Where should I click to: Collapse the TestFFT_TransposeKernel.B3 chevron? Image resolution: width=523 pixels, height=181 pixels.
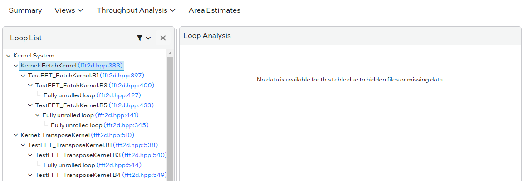pyautogui.click(x=30, y=155)
